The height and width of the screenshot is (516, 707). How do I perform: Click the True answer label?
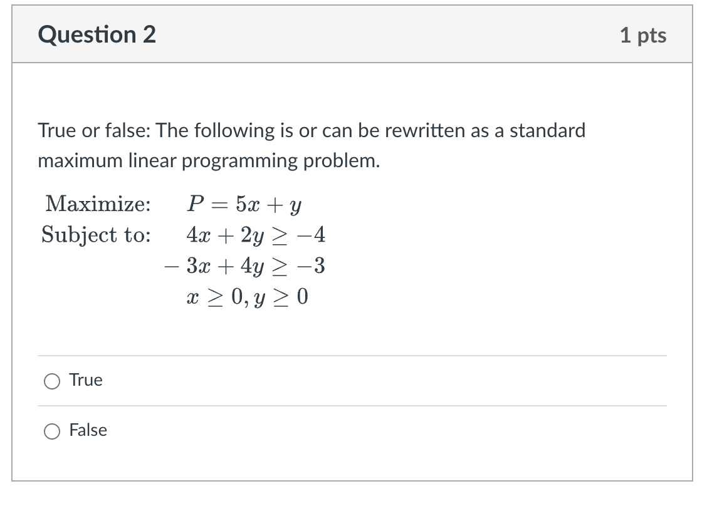(x=86, y=379)
